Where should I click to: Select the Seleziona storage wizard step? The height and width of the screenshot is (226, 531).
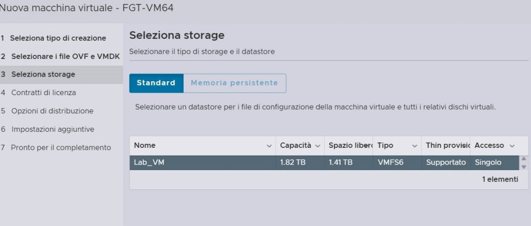[43, 74]
